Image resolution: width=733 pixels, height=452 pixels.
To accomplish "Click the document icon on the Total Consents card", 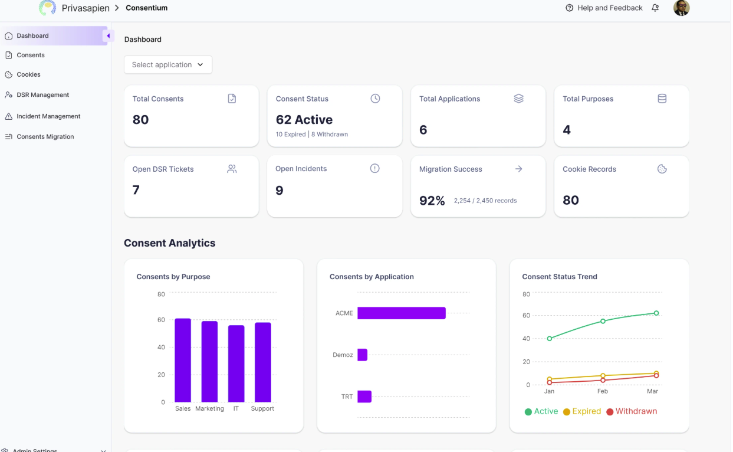I will click(x=232, y=99).
